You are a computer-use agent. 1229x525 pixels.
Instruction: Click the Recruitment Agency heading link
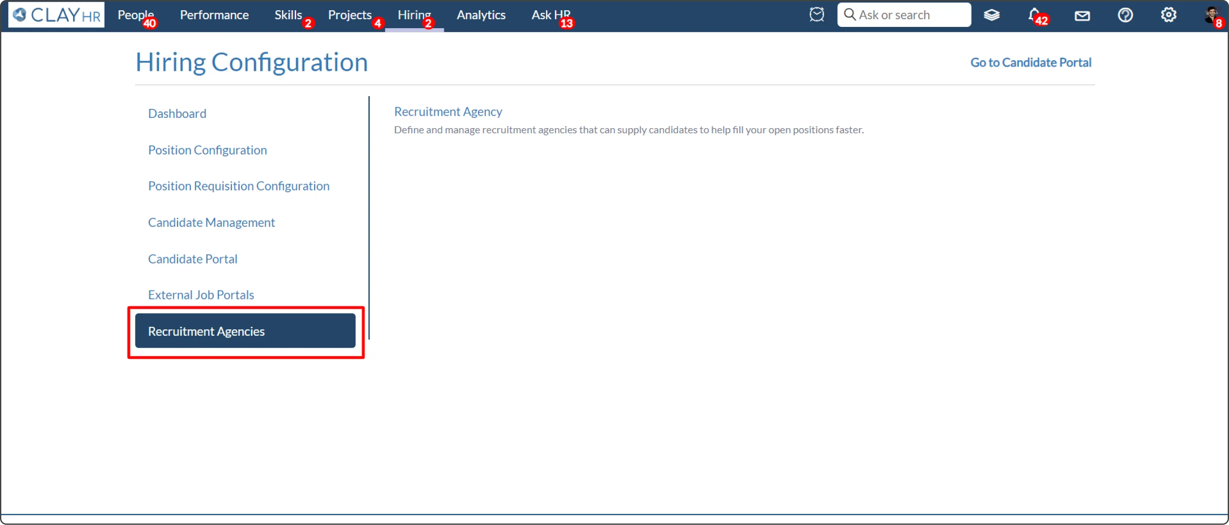(448, 111)
